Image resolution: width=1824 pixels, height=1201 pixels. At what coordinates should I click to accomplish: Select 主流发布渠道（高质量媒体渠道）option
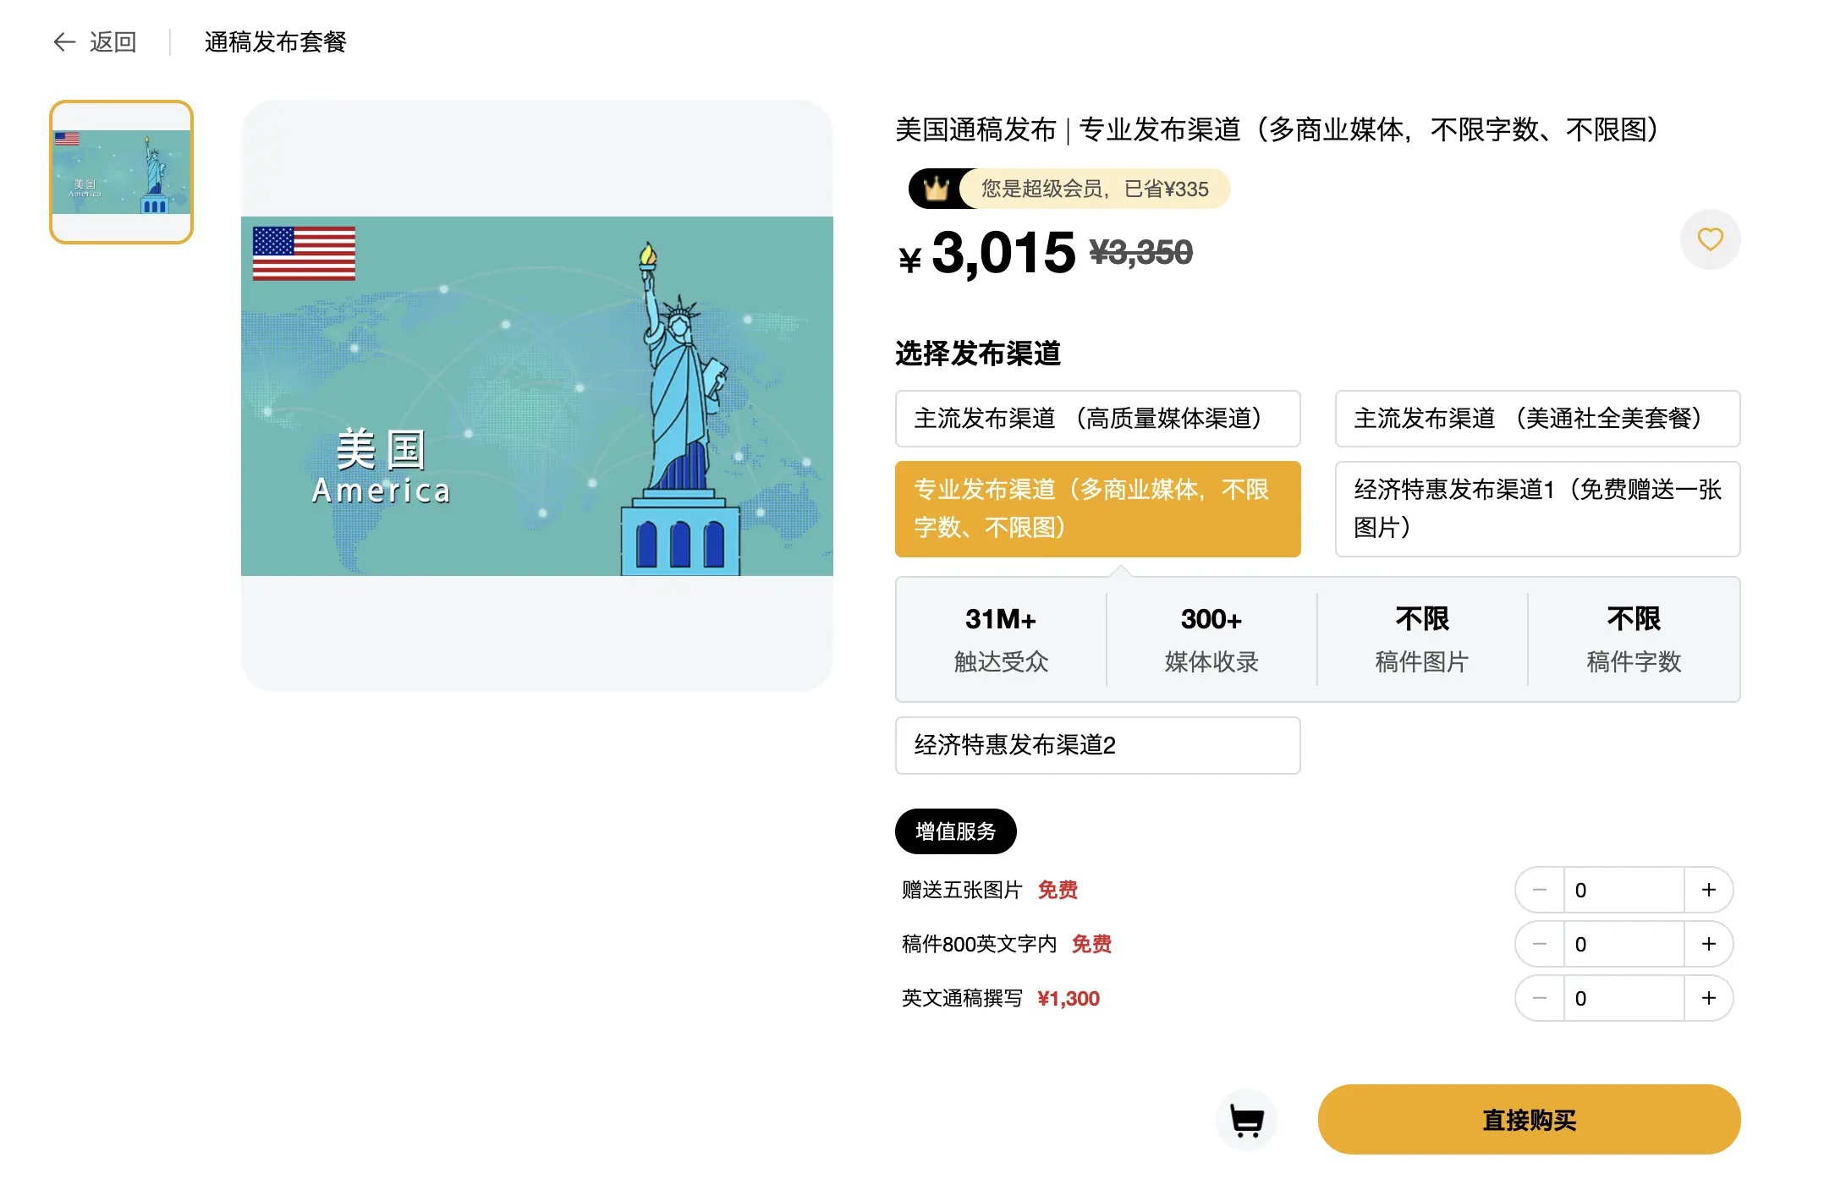pos(1097,419)
